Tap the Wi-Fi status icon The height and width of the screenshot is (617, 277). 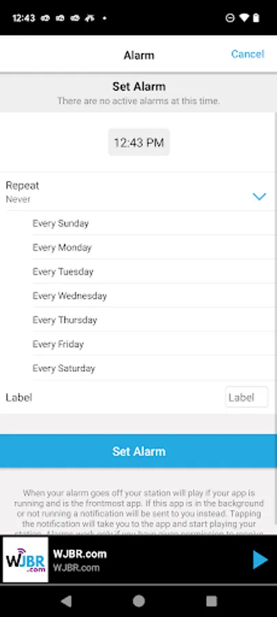click(244, 18)
